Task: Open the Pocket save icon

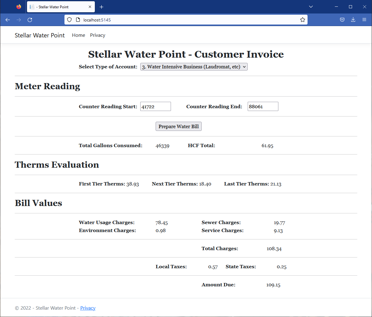Action: [x=342, y=20]
